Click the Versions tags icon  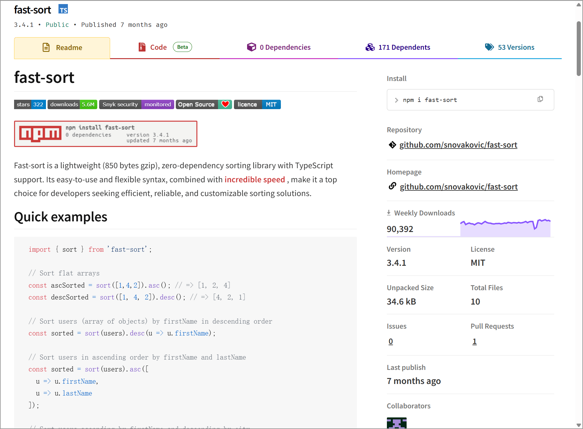489,47
